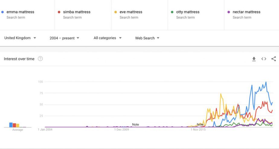Click the 1 Nov 2015 axis label
The height and width of the screenshot is (149, 279).
(x=198, y=129)
